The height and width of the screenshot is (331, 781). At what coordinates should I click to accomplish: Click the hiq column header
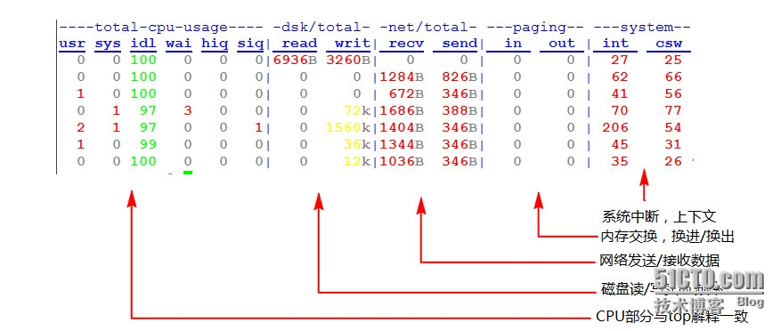coord(215,44)
